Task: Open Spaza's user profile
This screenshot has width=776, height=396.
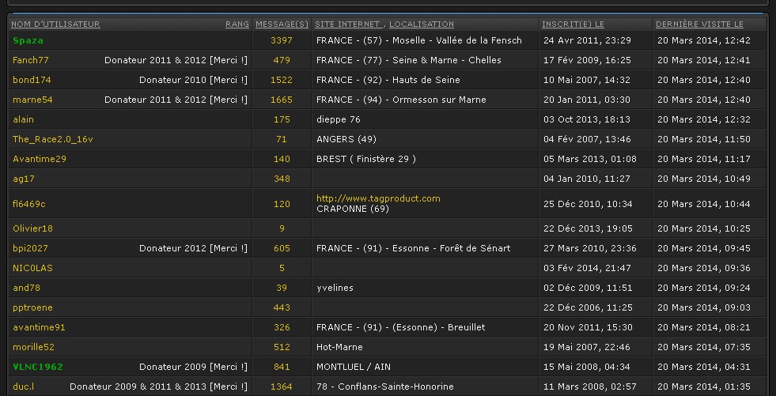Action: tap(28, 40)
